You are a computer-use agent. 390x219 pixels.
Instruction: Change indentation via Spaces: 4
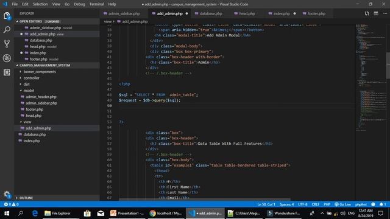pyautogui.click(x=286, y=204)
